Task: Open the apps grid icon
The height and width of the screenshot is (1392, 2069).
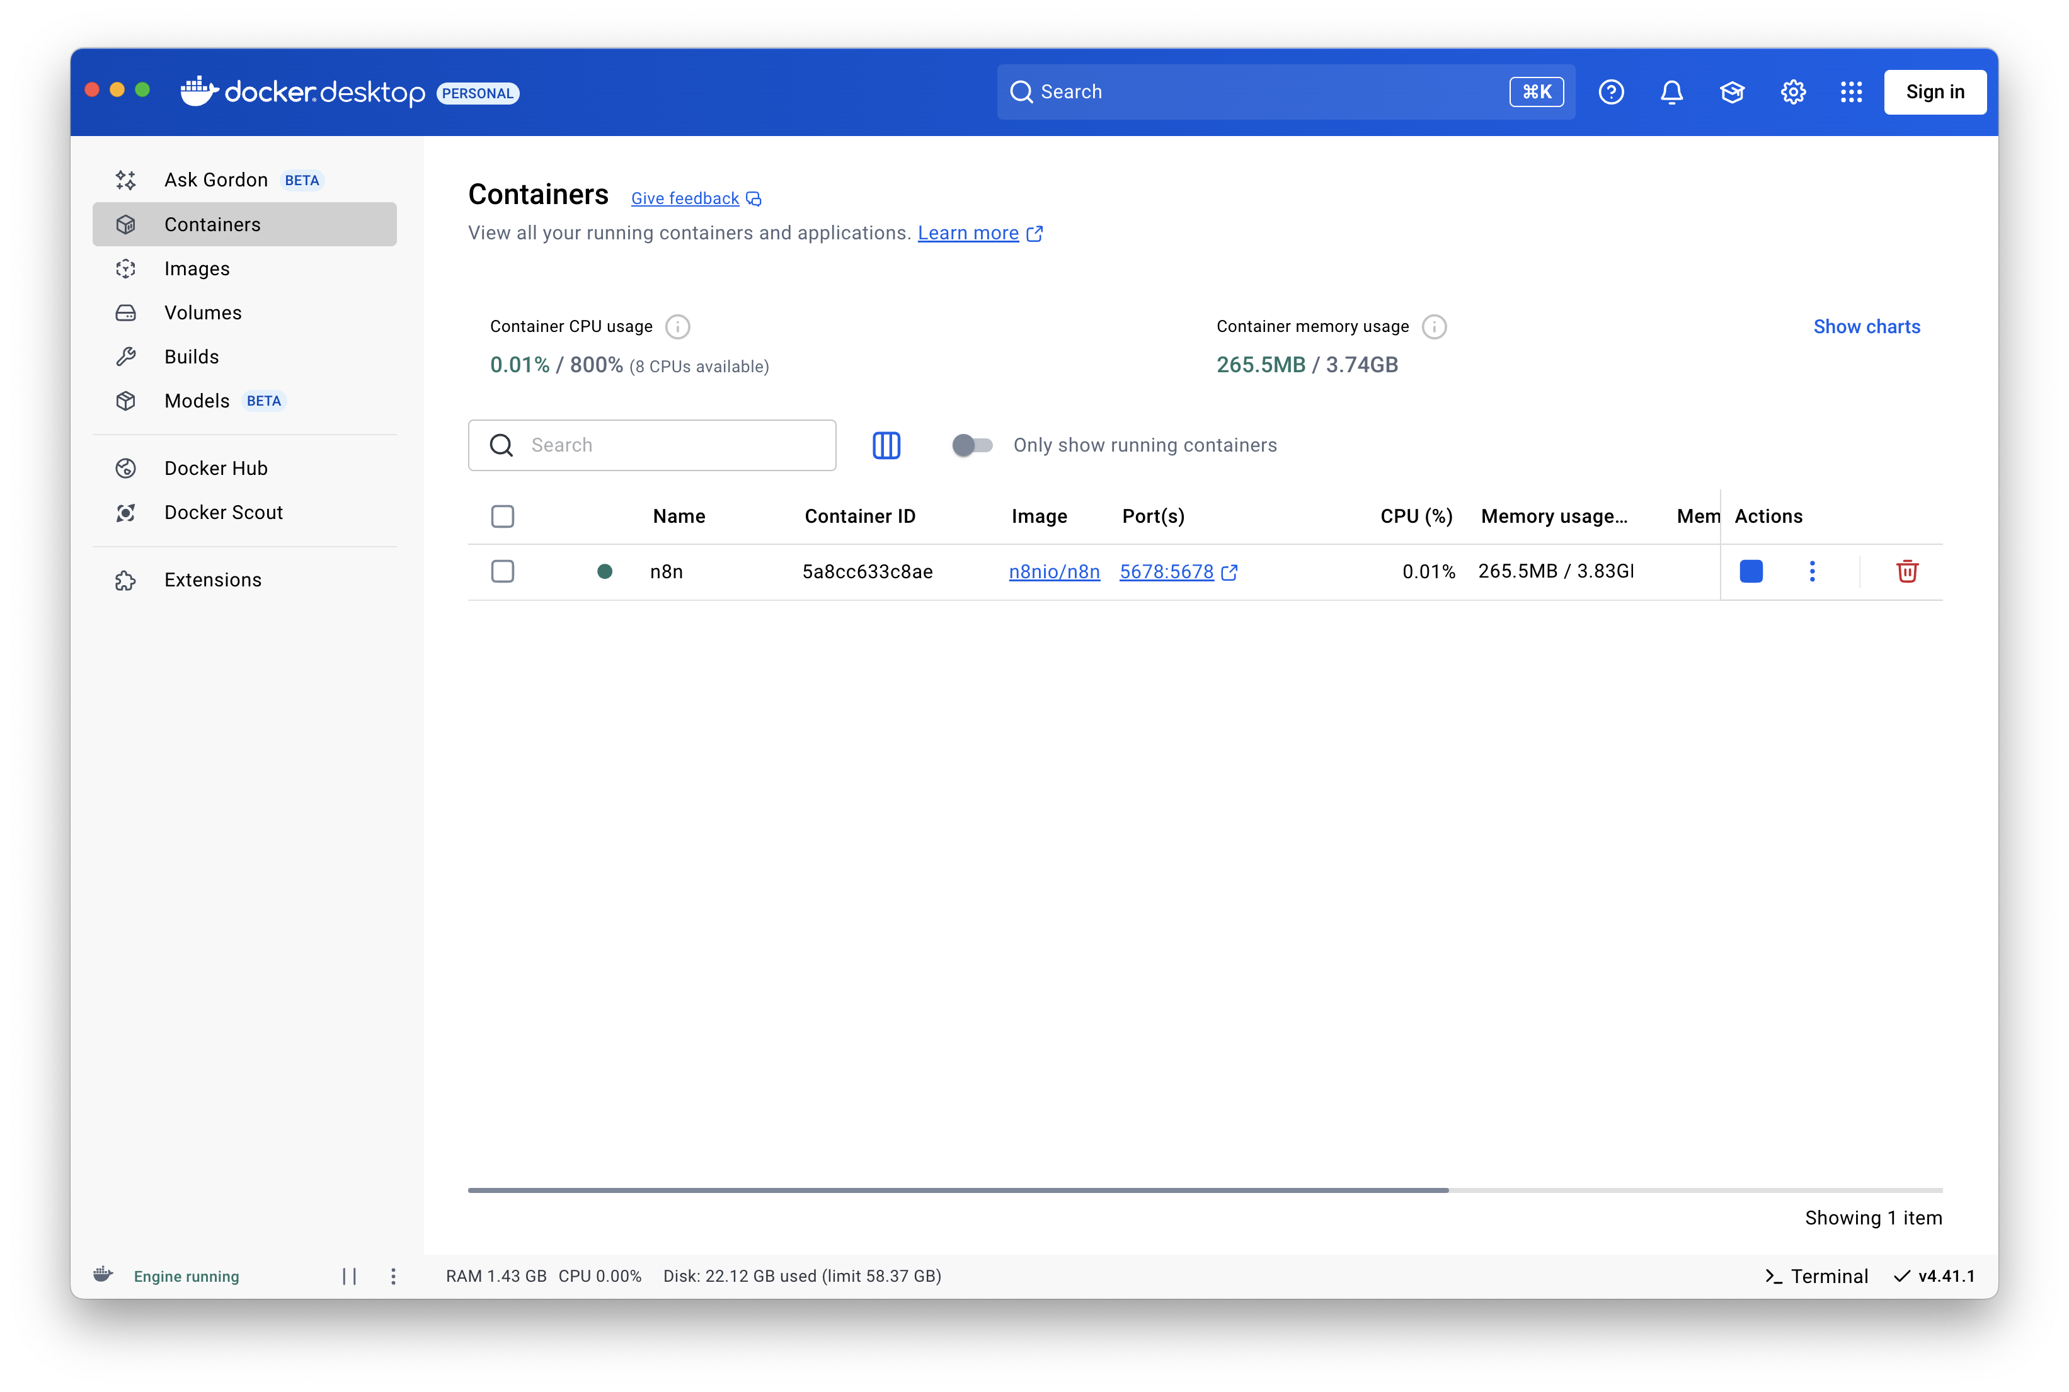Action: tap(1850, 91)
